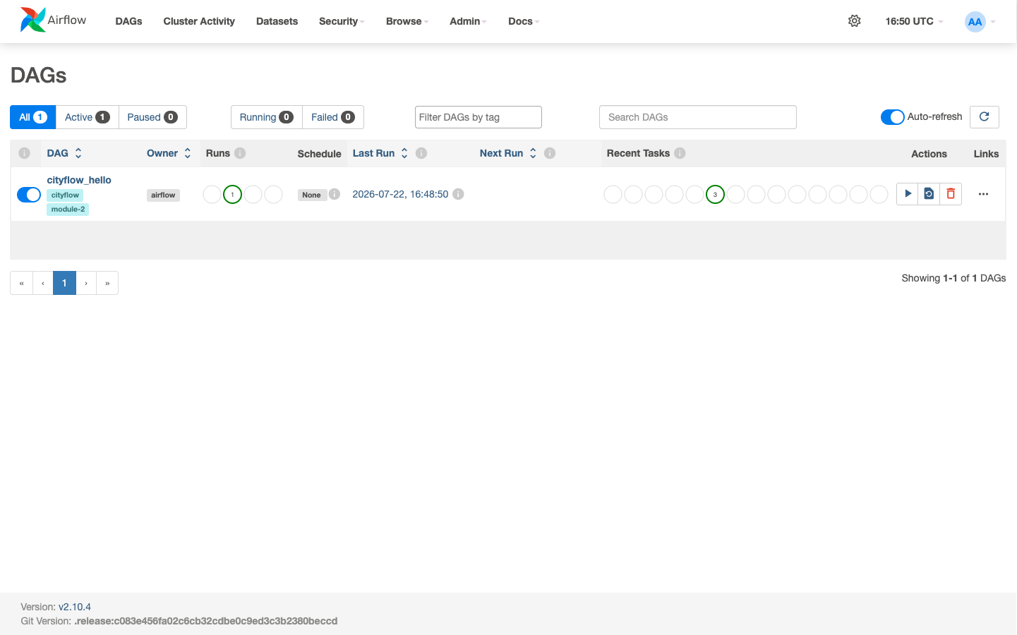The image size is (1017, 635).
Task: Click the Showing 1-1 of 1 DAGs text
Action: click(953, 278)
